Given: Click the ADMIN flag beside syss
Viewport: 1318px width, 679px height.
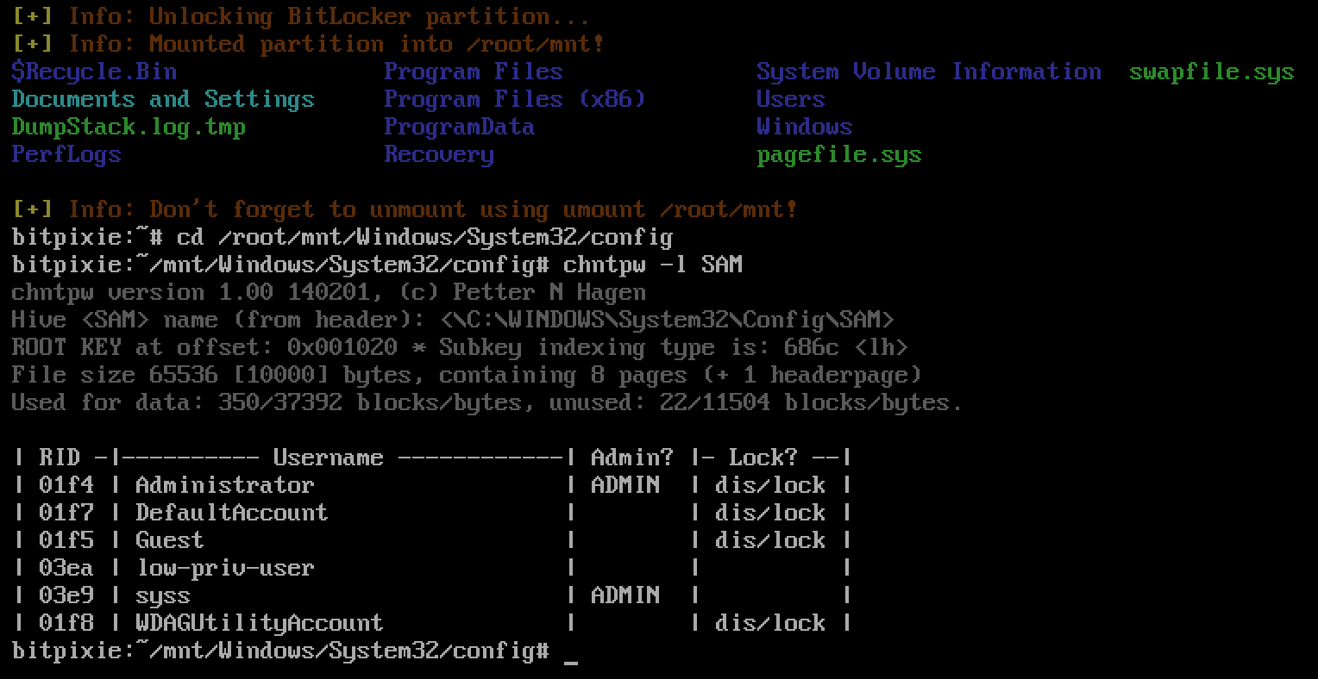Looking at the screenshot, I should 624,595.
